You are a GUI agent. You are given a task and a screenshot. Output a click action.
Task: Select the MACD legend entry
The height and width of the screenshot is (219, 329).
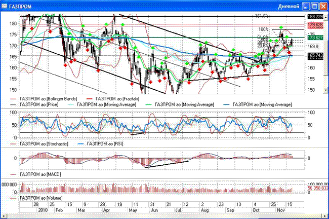(x=35, y=174)
